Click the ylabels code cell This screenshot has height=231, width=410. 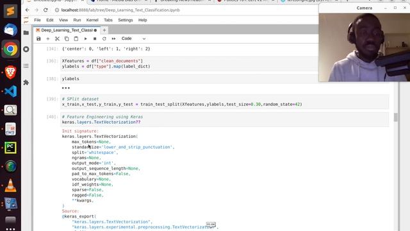(x=190, y=78)
